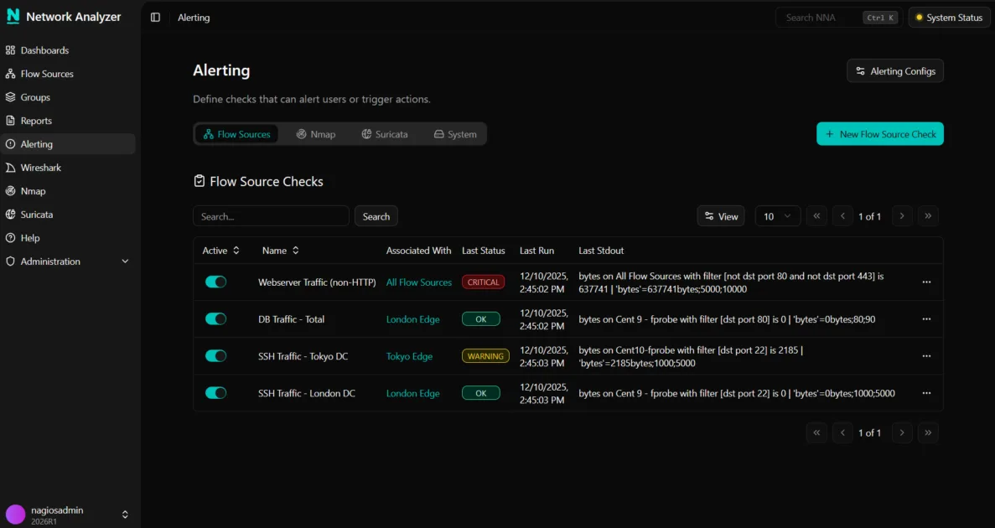Open the page size dropdown showing 10
The image size is (995, 528).
click(777, 215)
